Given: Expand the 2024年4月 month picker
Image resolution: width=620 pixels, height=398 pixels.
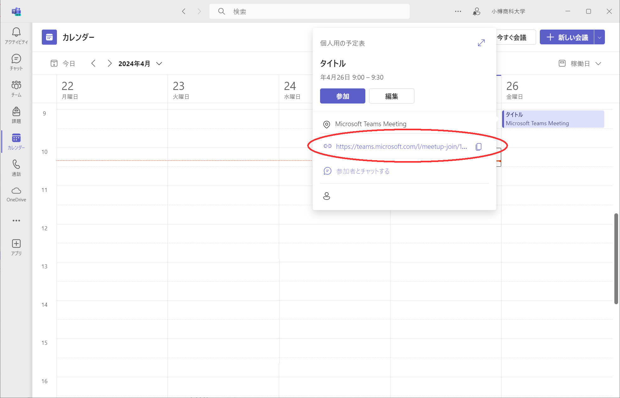Looking at the screenshot, I should click(159, 64).
